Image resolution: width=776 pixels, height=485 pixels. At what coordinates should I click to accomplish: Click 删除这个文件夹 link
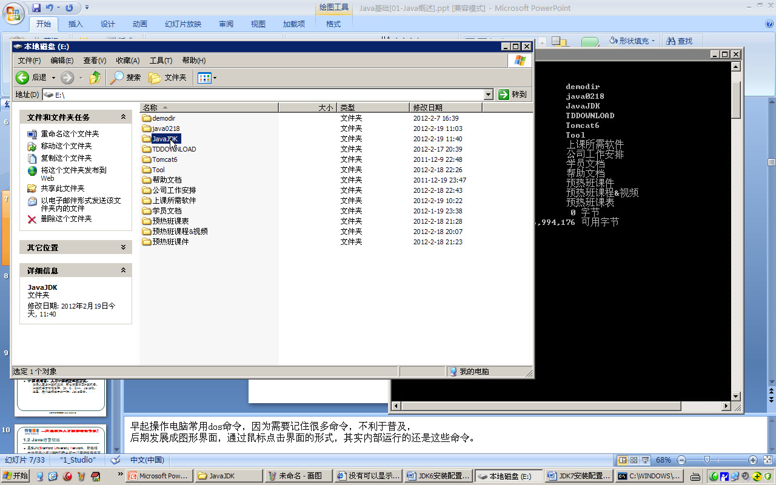66,219
